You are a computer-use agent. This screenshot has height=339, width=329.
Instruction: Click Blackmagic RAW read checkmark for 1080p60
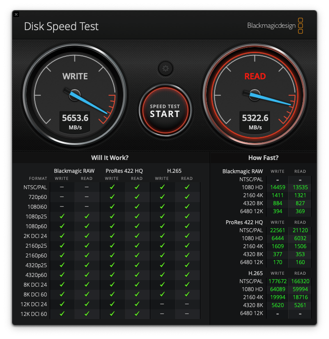87,226
